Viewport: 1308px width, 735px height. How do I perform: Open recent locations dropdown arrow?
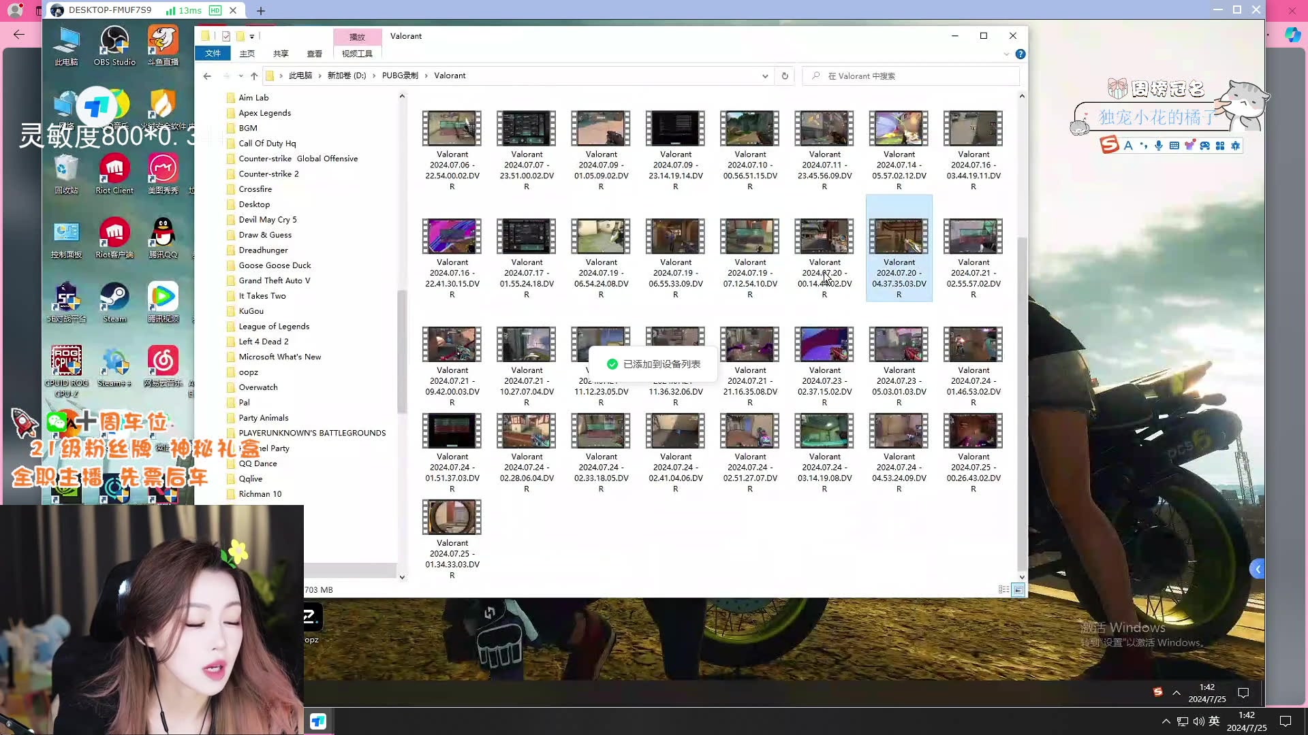240,76
